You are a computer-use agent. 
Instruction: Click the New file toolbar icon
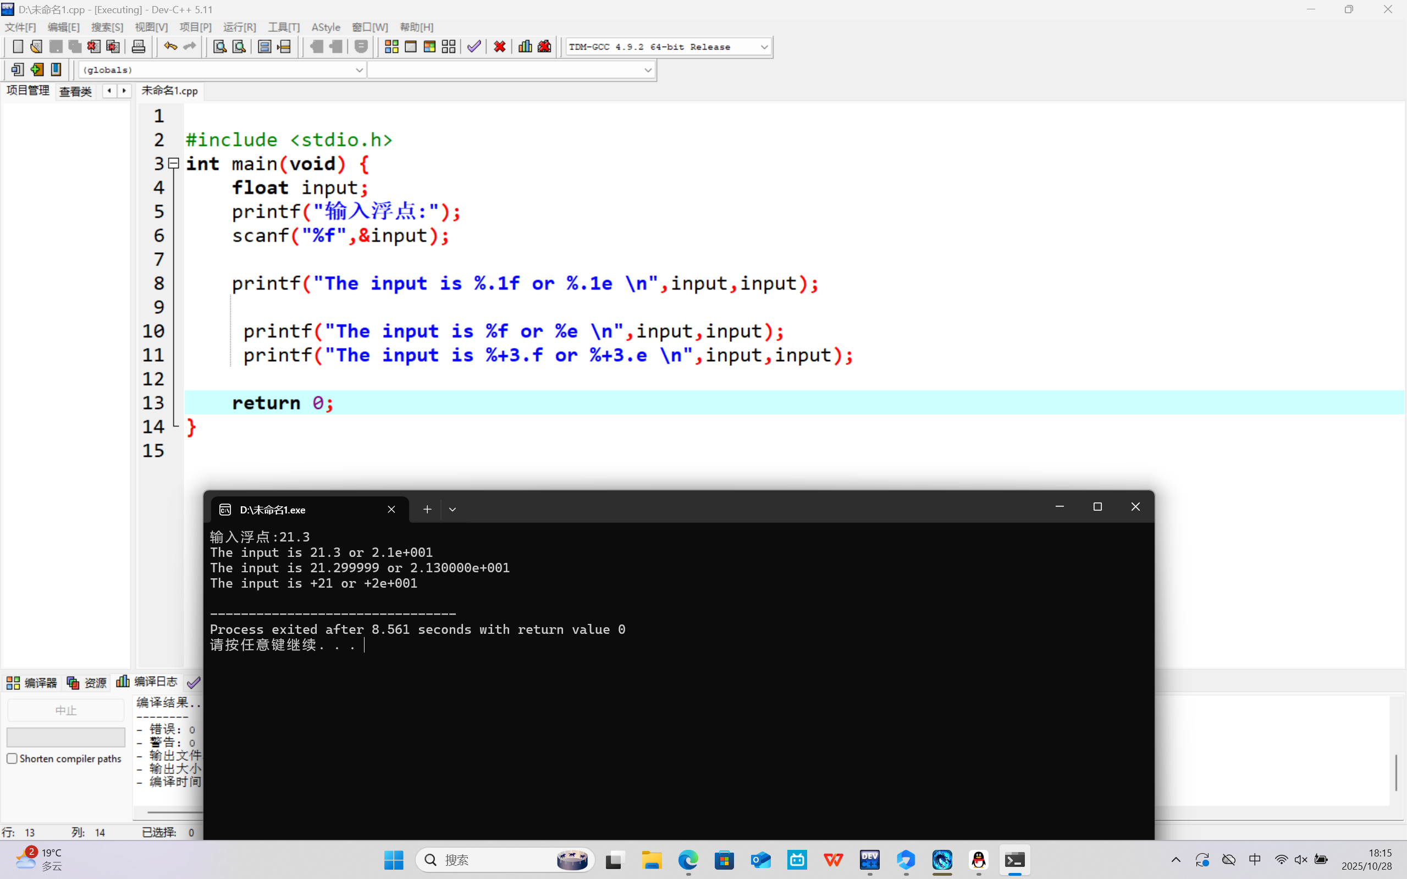click(18, 47)
